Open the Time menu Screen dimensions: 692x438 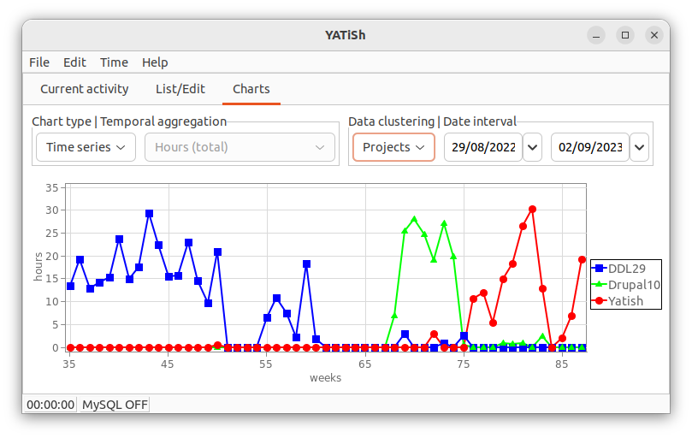coord(114,62)
